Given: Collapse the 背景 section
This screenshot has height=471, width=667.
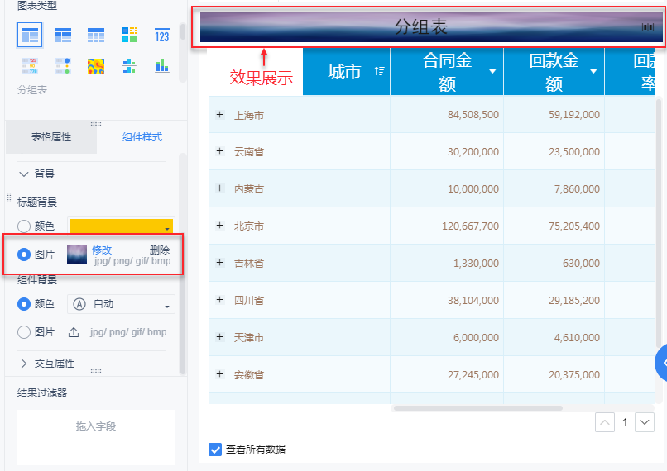Looking at the screenshot, I should [24, 174].
